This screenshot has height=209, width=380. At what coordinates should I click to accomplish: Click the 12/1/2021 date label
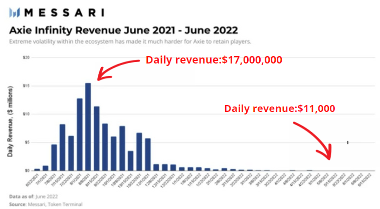coord(143,179)
